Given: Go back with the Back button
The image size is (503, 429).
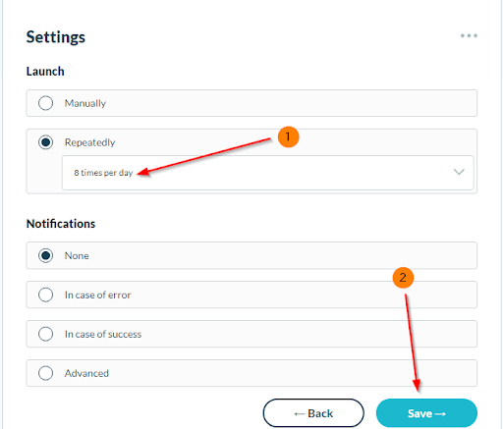Looking at the screenshot, I should [x=313, y=413].
